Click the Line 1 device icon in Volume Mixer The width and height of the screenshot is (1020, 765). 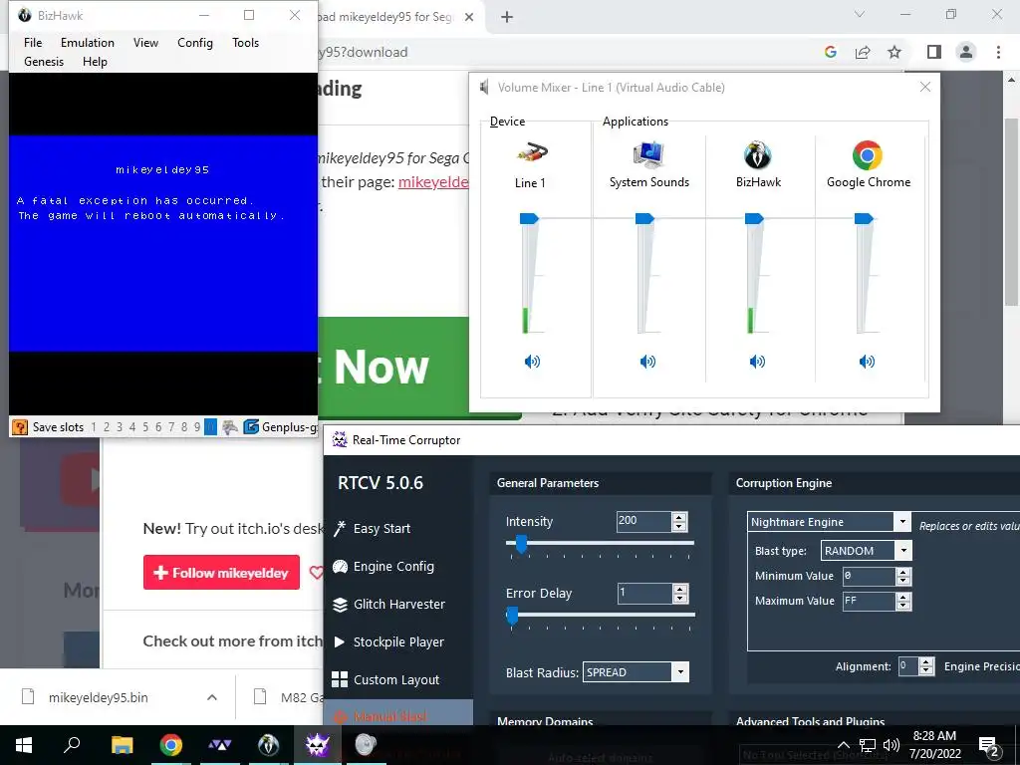[x=532, y=154]
